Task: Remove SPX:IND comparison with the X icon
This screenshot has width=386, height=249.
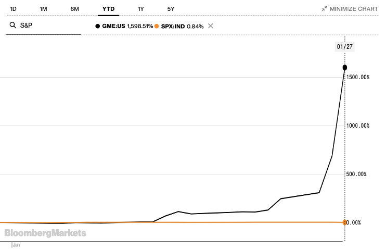Action: [211, 26]
